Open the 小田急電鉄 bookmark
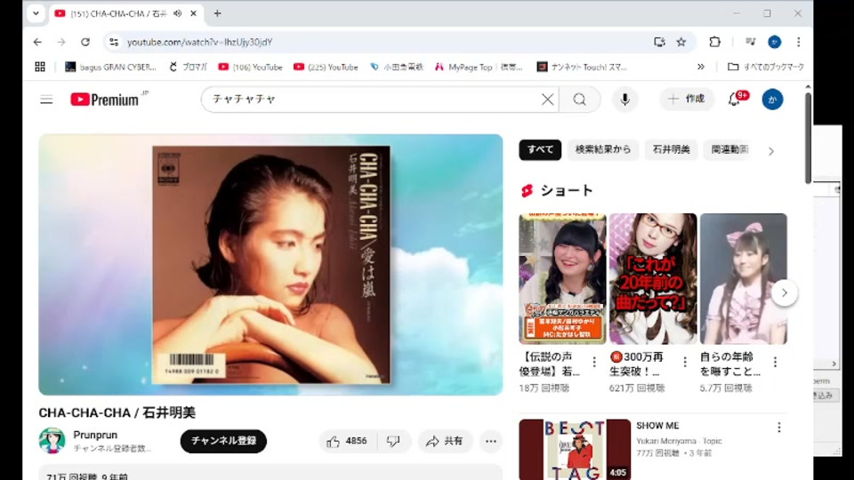 tap(397, 67)
